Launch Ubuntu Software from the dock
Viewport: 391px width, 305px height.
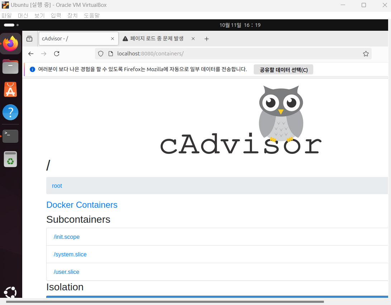click(x=10, y=89)
